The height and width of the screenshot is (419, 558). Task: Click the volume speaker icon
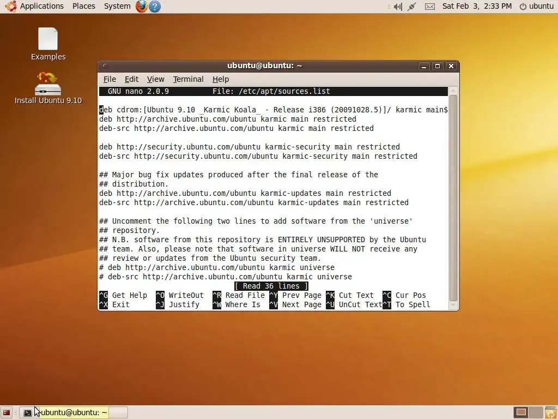(x=398, y=7)
